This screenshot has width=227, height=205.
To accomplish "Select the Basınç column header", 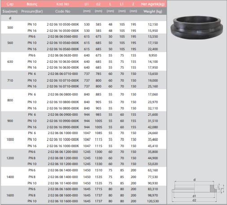I will click(32, 4).
